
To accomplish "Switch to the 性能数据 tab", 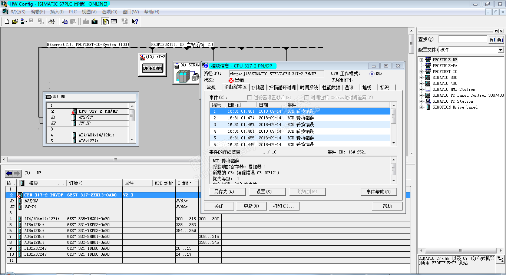I will click(x=331, y=88).
